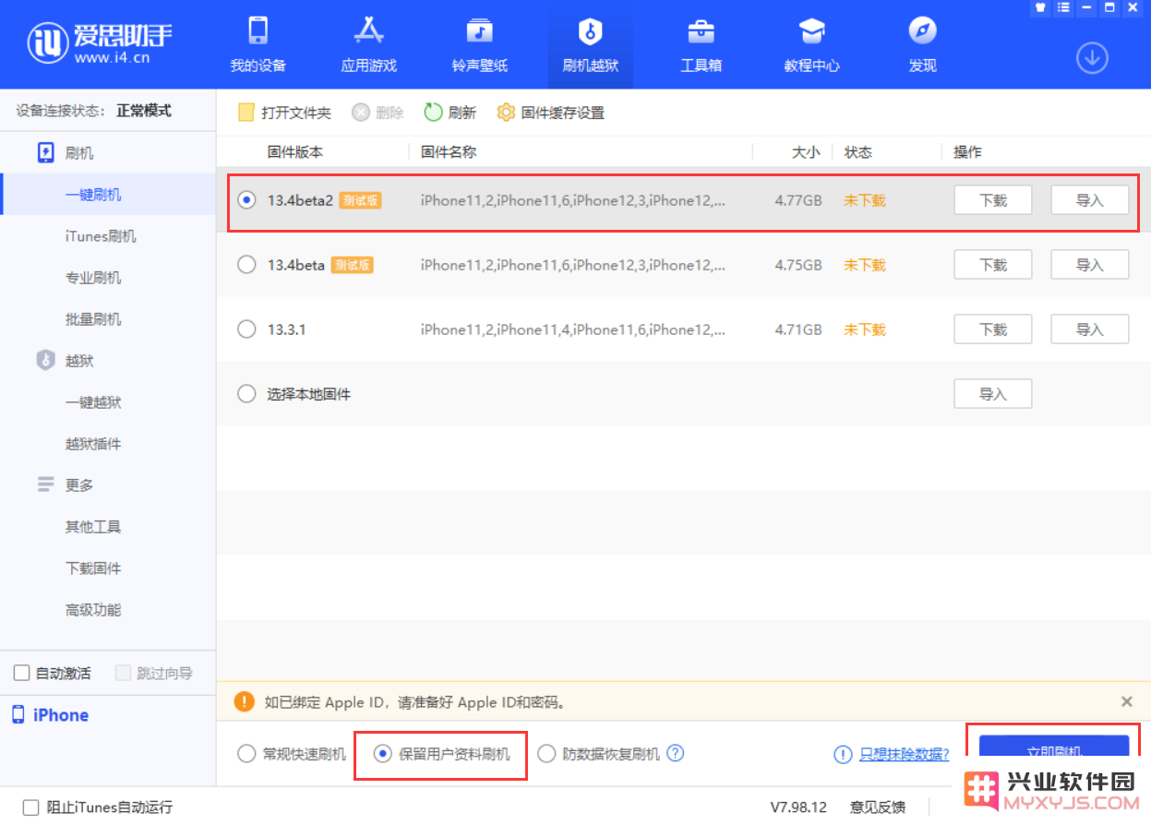The image size is (1151, 825).
Task: Click the 删除 toolbar button
Action: (378, 113)
